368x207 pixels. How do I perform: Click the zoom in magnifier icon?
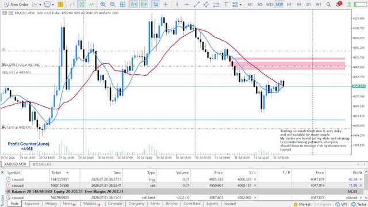103,4
